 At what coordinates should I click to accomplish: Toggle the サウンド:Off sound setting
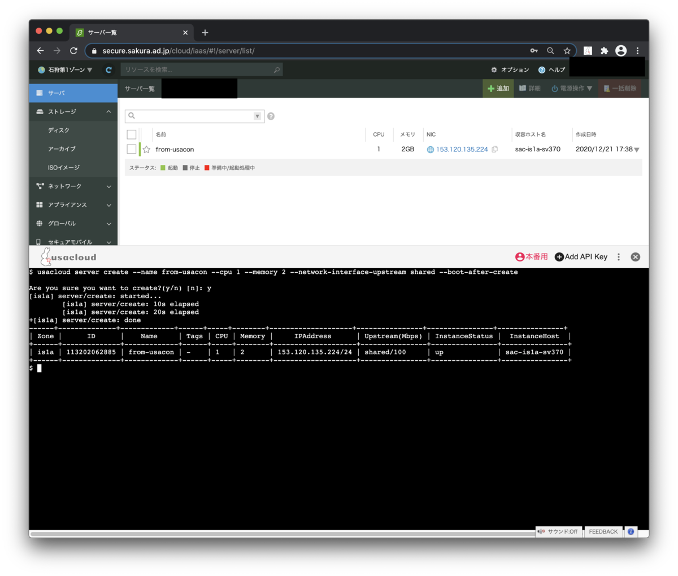point(558,531)
